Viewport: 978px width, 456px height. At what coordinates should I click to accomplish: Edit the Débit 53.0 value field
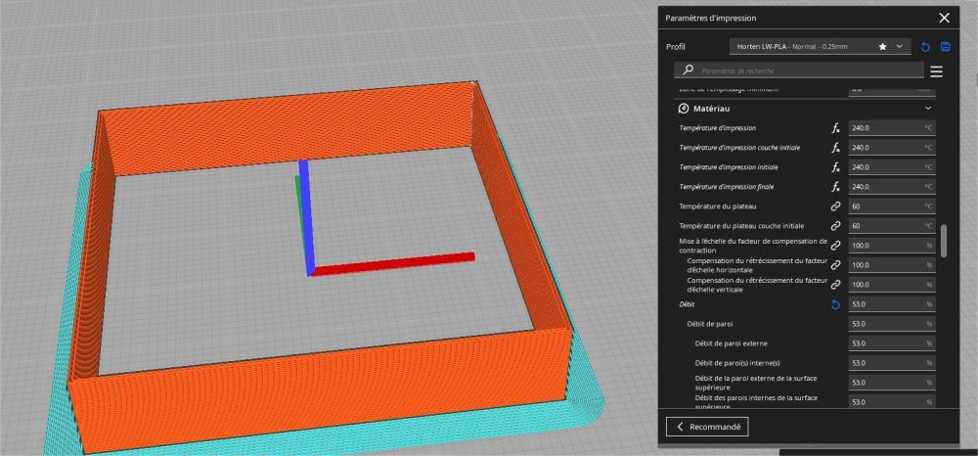point(892,304)
